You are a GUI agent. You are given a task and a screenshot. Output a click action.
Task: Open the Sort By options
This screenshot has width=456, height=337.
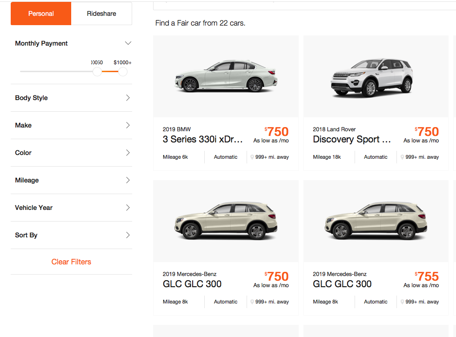click(71, 235)
